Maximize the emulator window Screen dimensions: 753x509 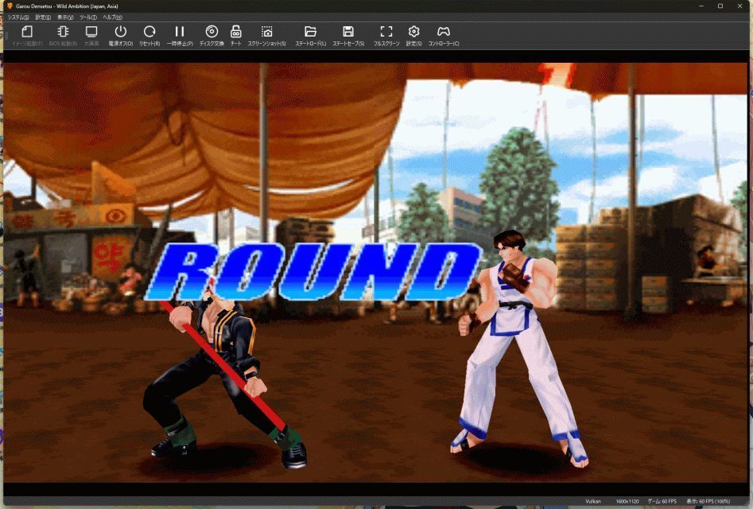pyautogui.click(x=720, y=6)
